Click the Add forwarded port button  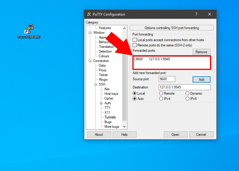[201, 79]
